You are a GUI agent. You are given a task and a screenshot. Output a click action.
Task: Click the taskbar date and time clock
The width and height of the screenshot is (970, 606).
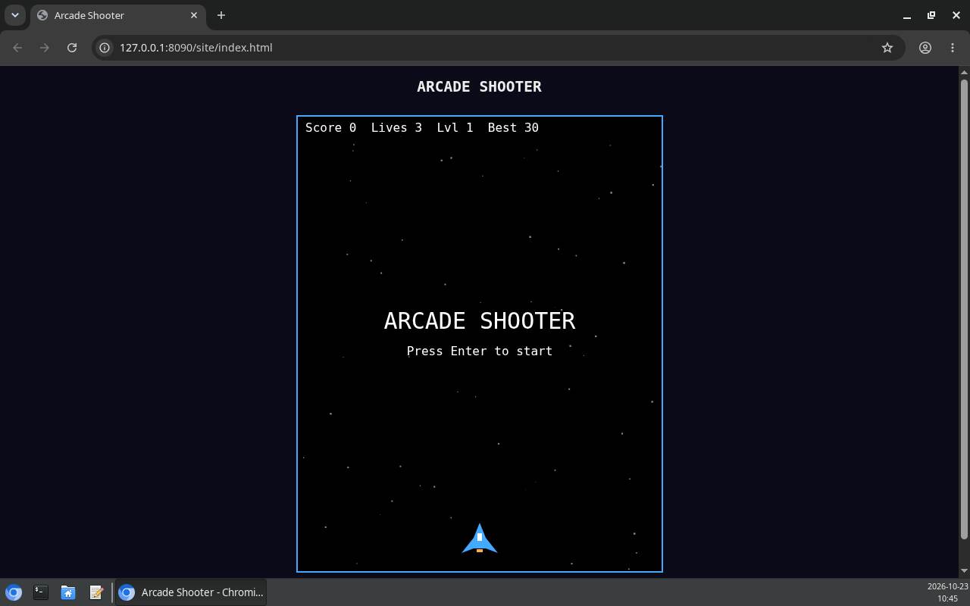point(947,592)
